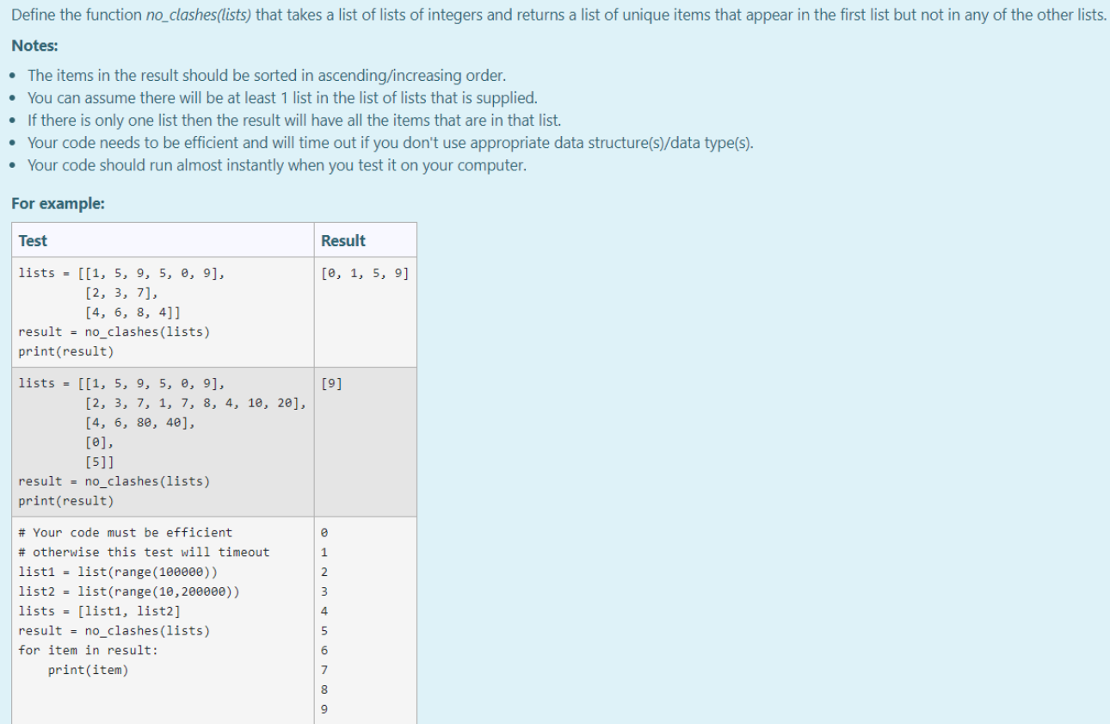Click the Test column header
This screenshot has width=1110, height=724.
pyautogui.click(x=33, y=239)
